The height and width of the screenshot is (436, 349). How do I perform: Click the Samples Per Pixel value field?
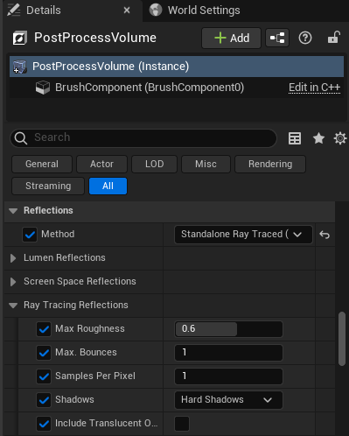coord(228,376)
